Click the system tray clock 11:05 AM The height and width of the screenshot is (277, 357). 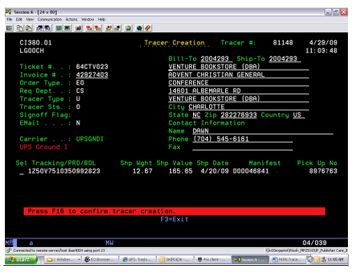[x=335, y=260]
